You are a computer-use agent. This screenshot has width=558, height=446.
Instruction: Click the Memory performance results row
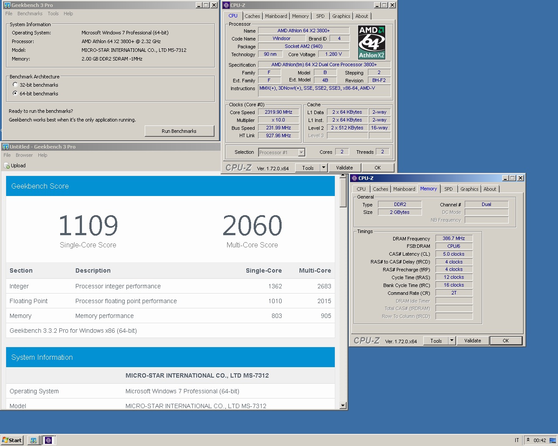tap(170, 316)
